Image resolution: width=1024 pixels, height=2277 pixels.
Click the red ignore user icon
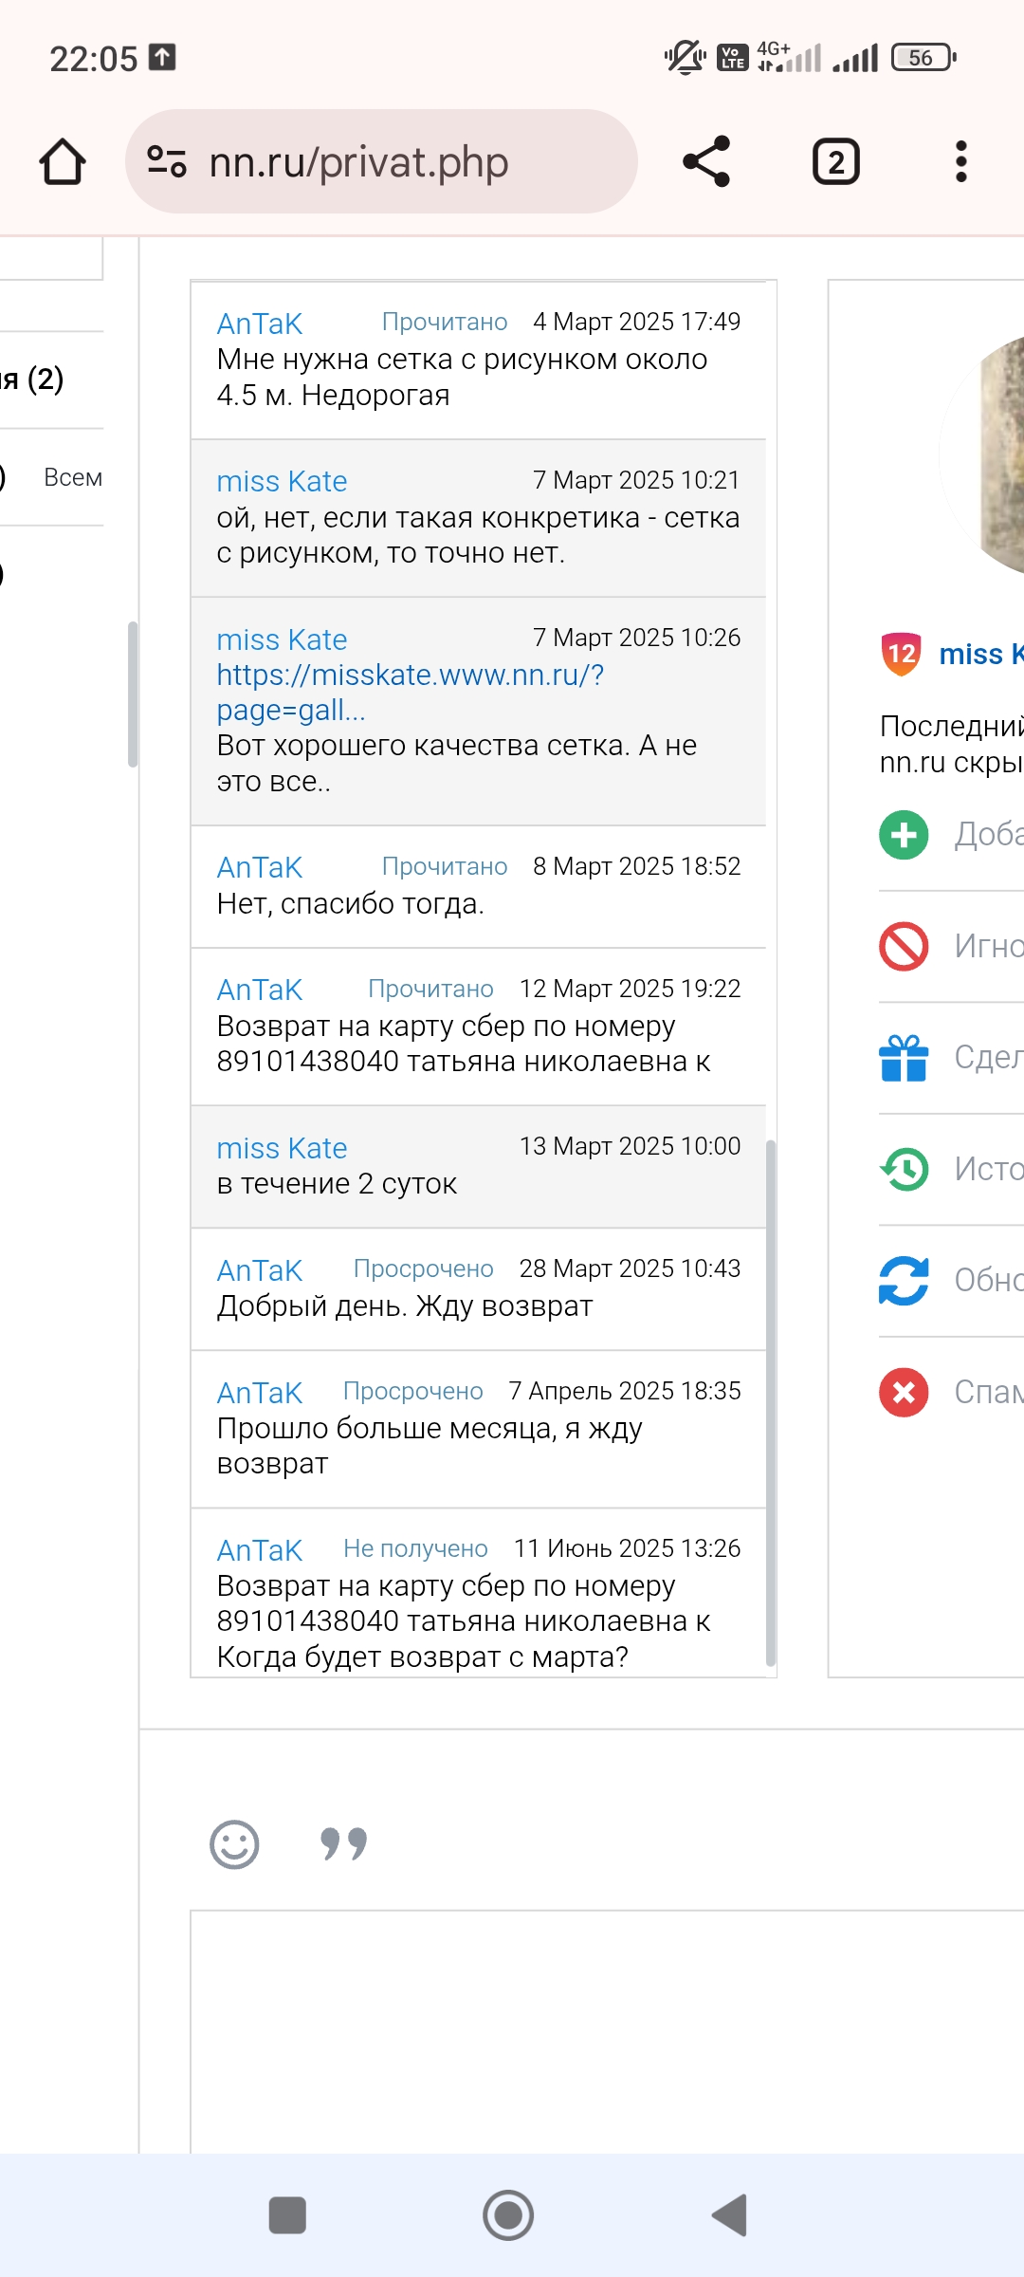(904, 946)
